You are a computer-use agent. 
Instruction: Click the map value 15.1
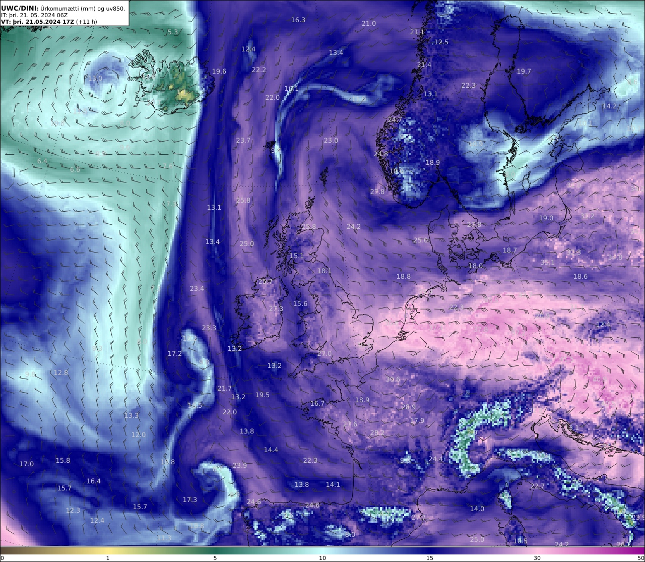tap(297, 256)
